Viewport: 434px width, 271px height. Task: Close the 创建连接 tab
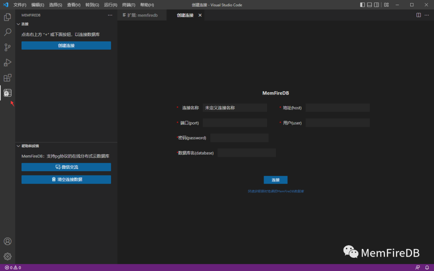tap(200, 15)
